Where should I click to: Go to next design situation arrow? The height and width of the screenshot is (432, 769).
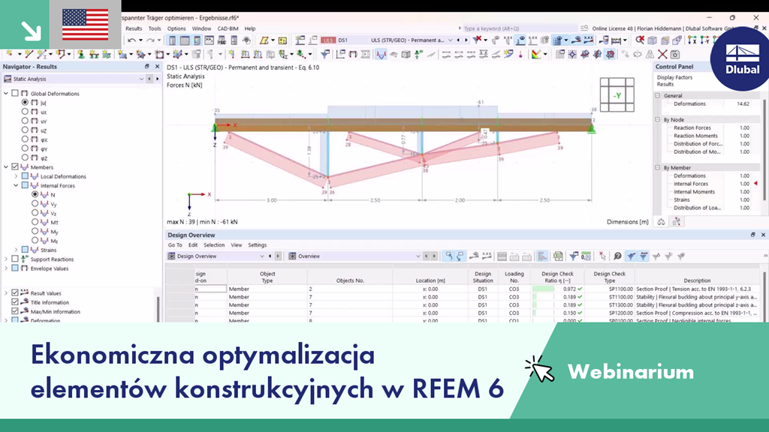coord(466,40)
